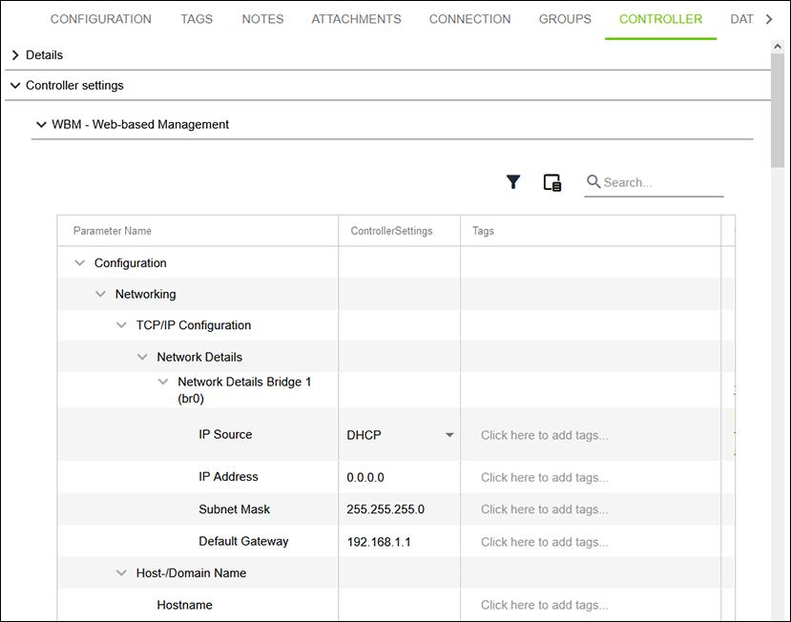This screenshot has width=791, height=622.
Task: Open the IP Source DHCP dropdown
Action: click(400, 435)
